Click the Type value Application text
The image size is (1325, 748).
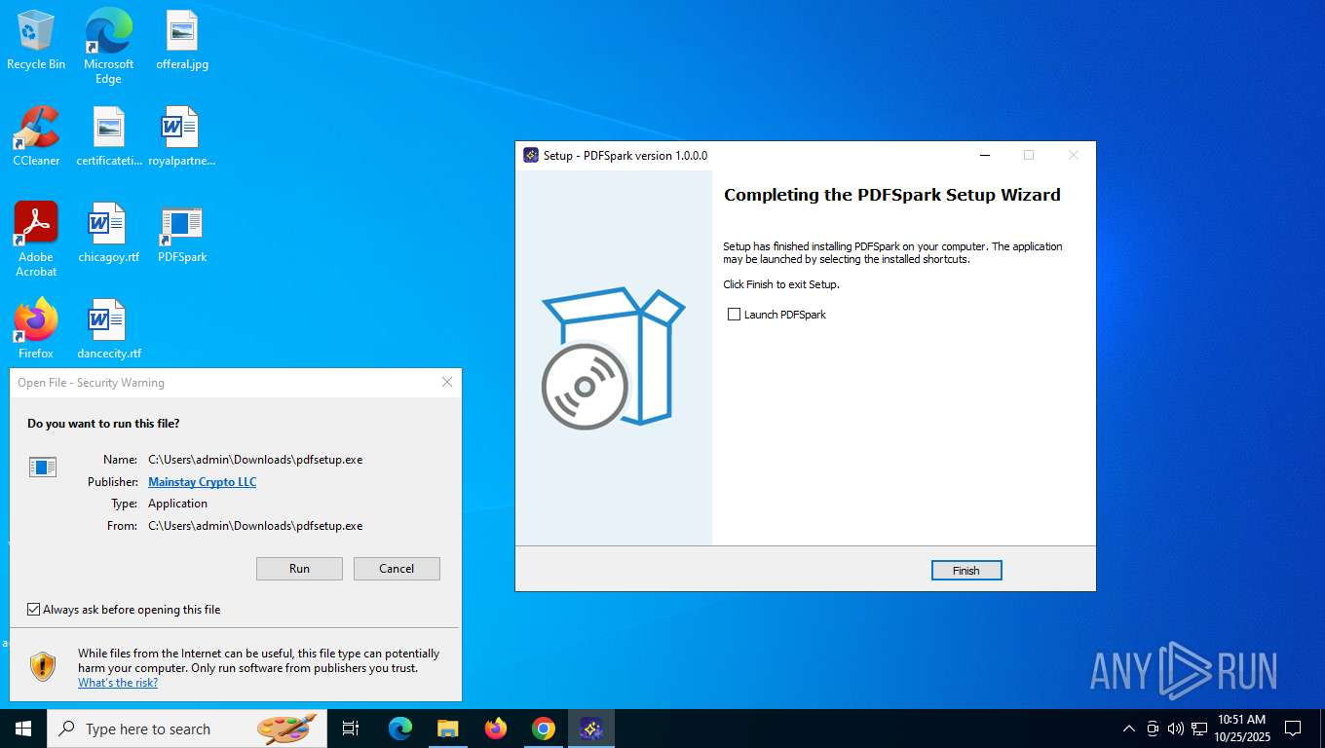pyautogui.click(x=177, y=504)
